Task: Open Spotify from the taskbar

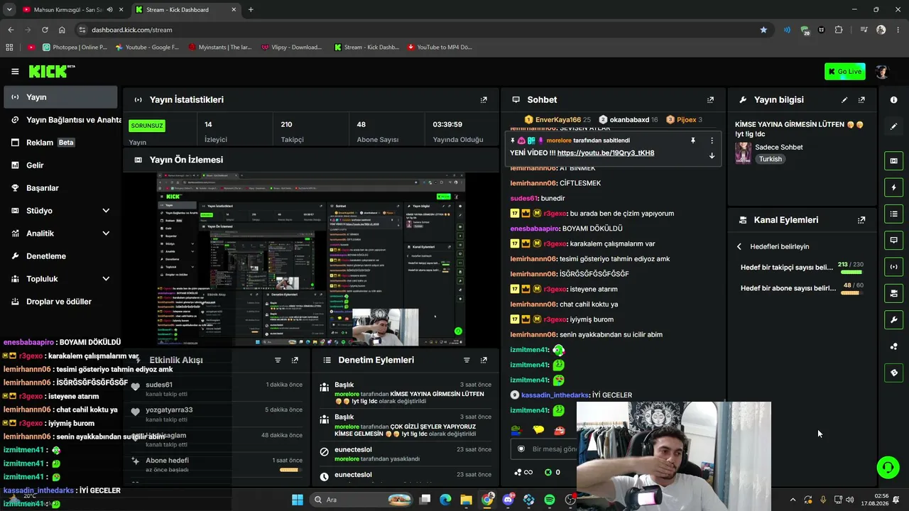Action: tap(550, 500)
